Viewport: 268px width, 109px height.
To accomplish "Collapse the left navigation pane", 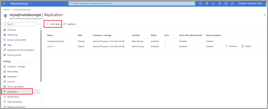I will [40, 24].
